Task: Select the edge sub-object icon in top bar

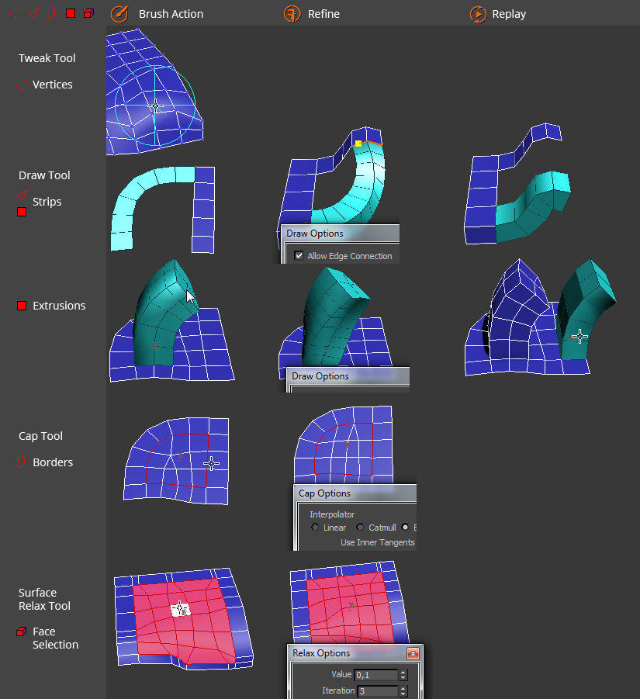Action: click(33, 14)
